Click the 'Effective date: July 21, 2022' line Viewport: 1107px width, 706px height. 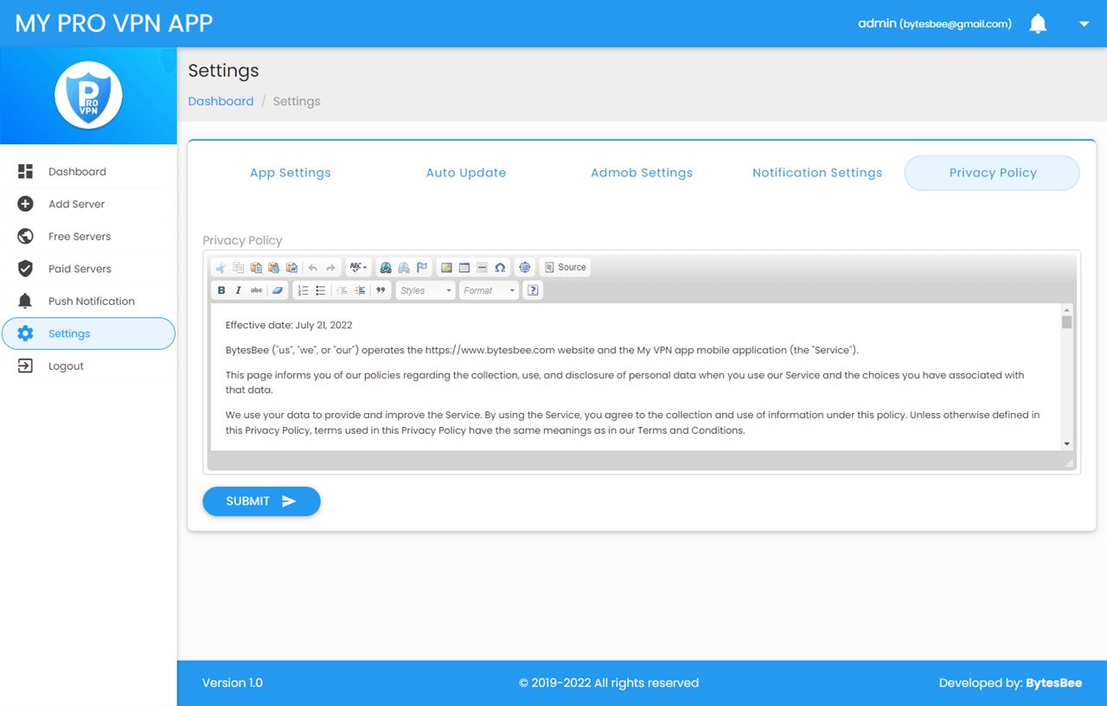tap(289, 326)
